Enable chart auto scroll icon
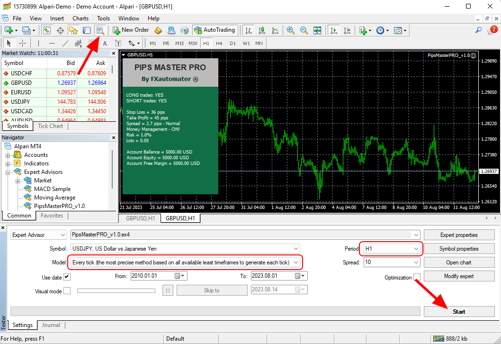 pyautogui.click(x=334, y=30)
